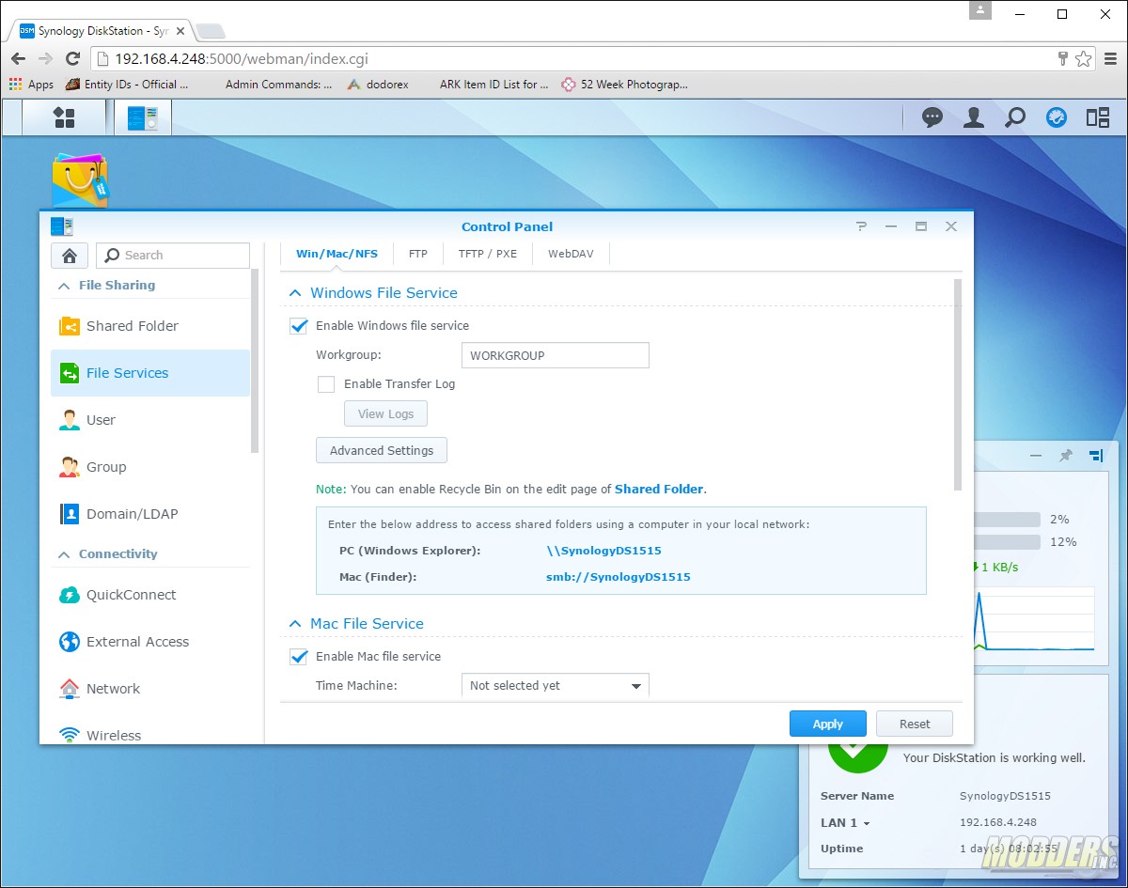Collapse the File Sharing sidebar category
1128x888 pixels.
pyautogui.click(x=64, y=286)
